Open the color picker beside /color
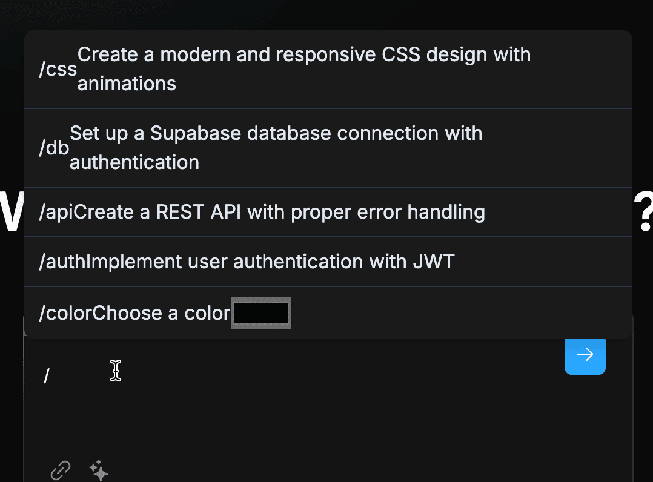653x482 pixels. 260,312
